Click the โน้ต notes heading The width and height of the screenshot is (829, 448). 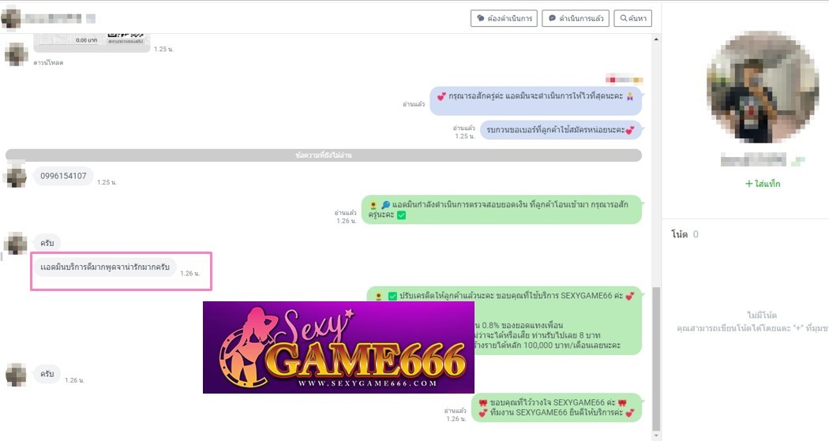679,234
